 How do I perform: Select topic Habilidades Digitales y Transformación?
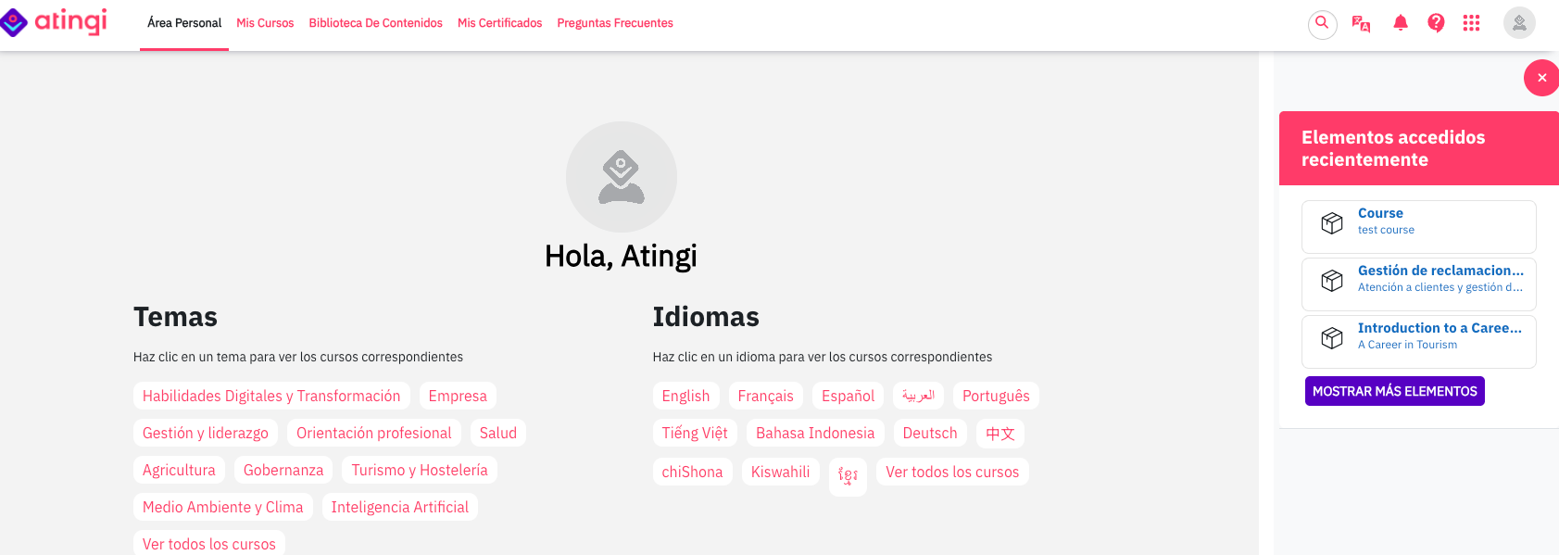tap(271, 396)
